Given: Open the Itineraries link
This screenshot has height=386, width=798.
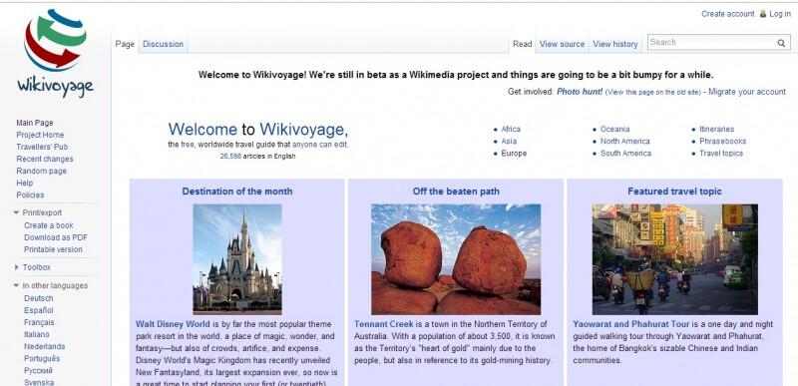Looking at the screenshot, I should click(716, 130).
